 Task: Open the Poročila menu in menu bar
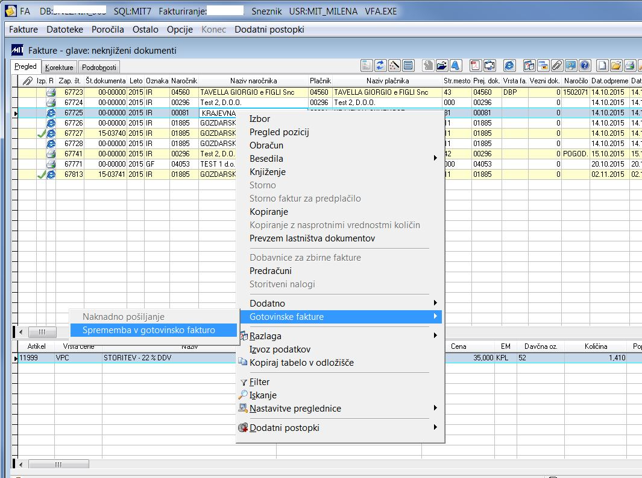[108, 30]
